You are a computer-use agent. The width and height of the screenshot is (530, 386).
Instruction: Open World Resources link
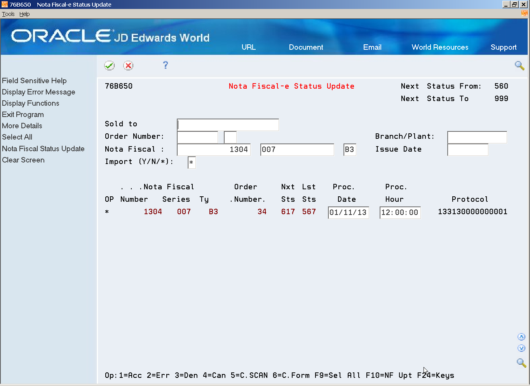tap(440, 47)
